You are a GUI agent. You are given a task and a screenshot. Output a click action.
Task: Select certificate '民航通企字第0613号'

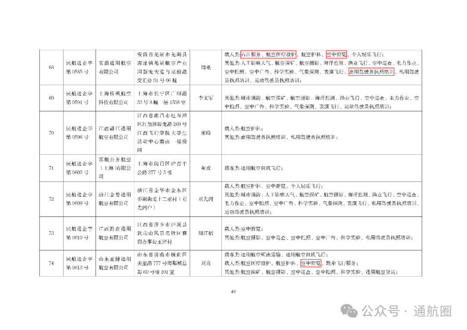79,263
